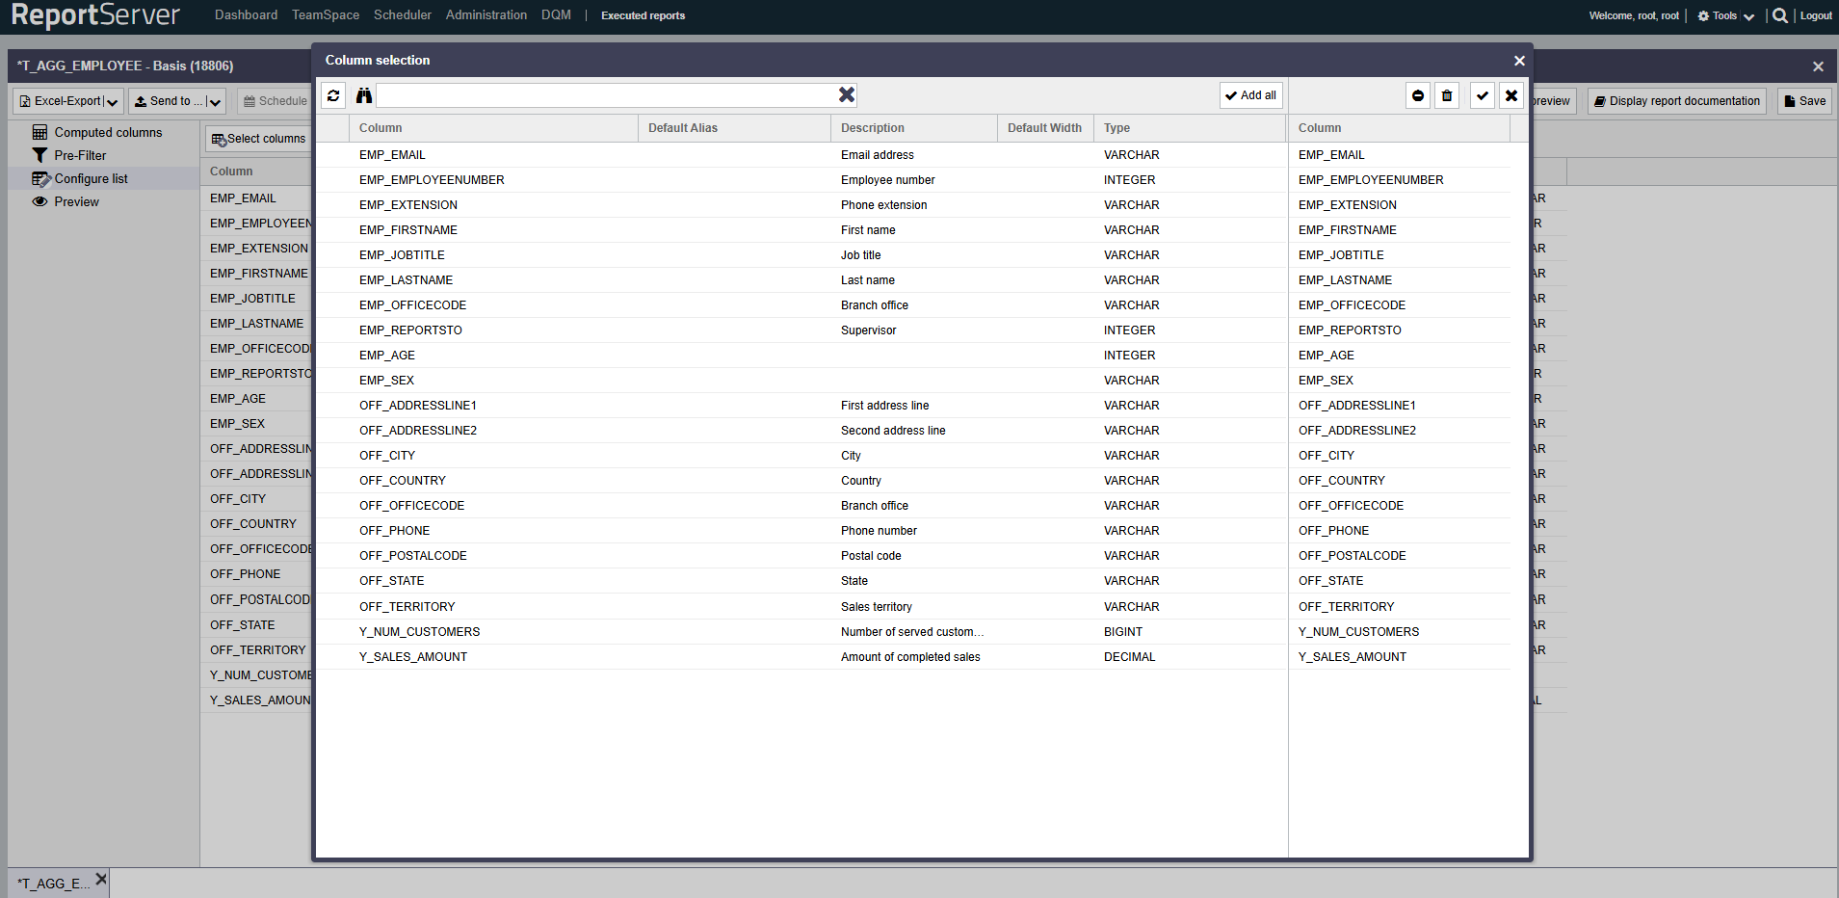Select Y_SALES_AMOUNT in the selected columns list

1352,657
